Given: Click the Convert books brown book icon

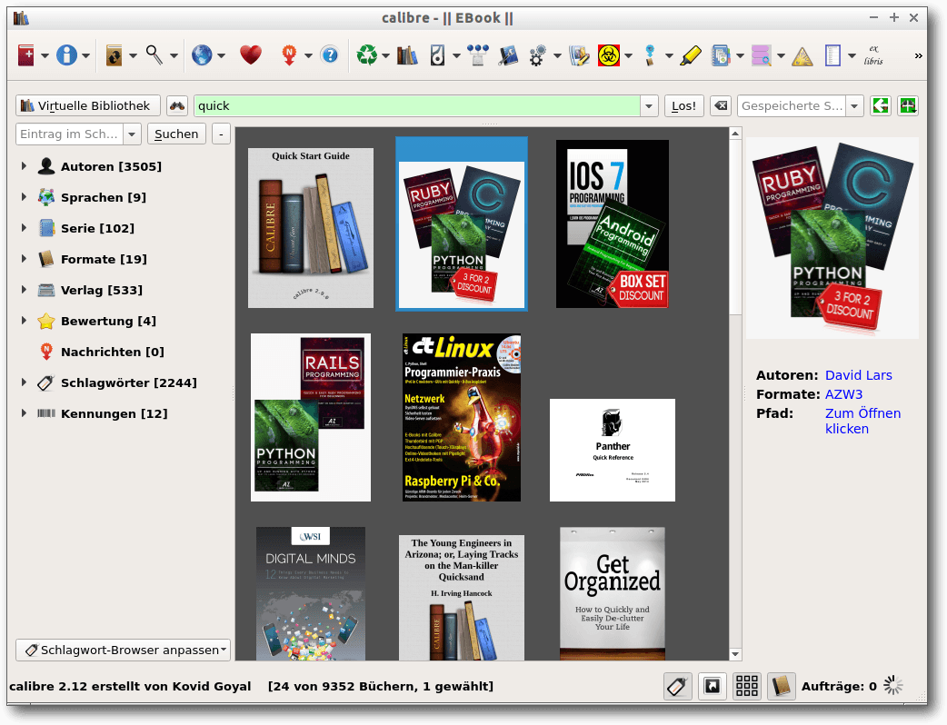Looking at the screenshot, I should point(114,55).
